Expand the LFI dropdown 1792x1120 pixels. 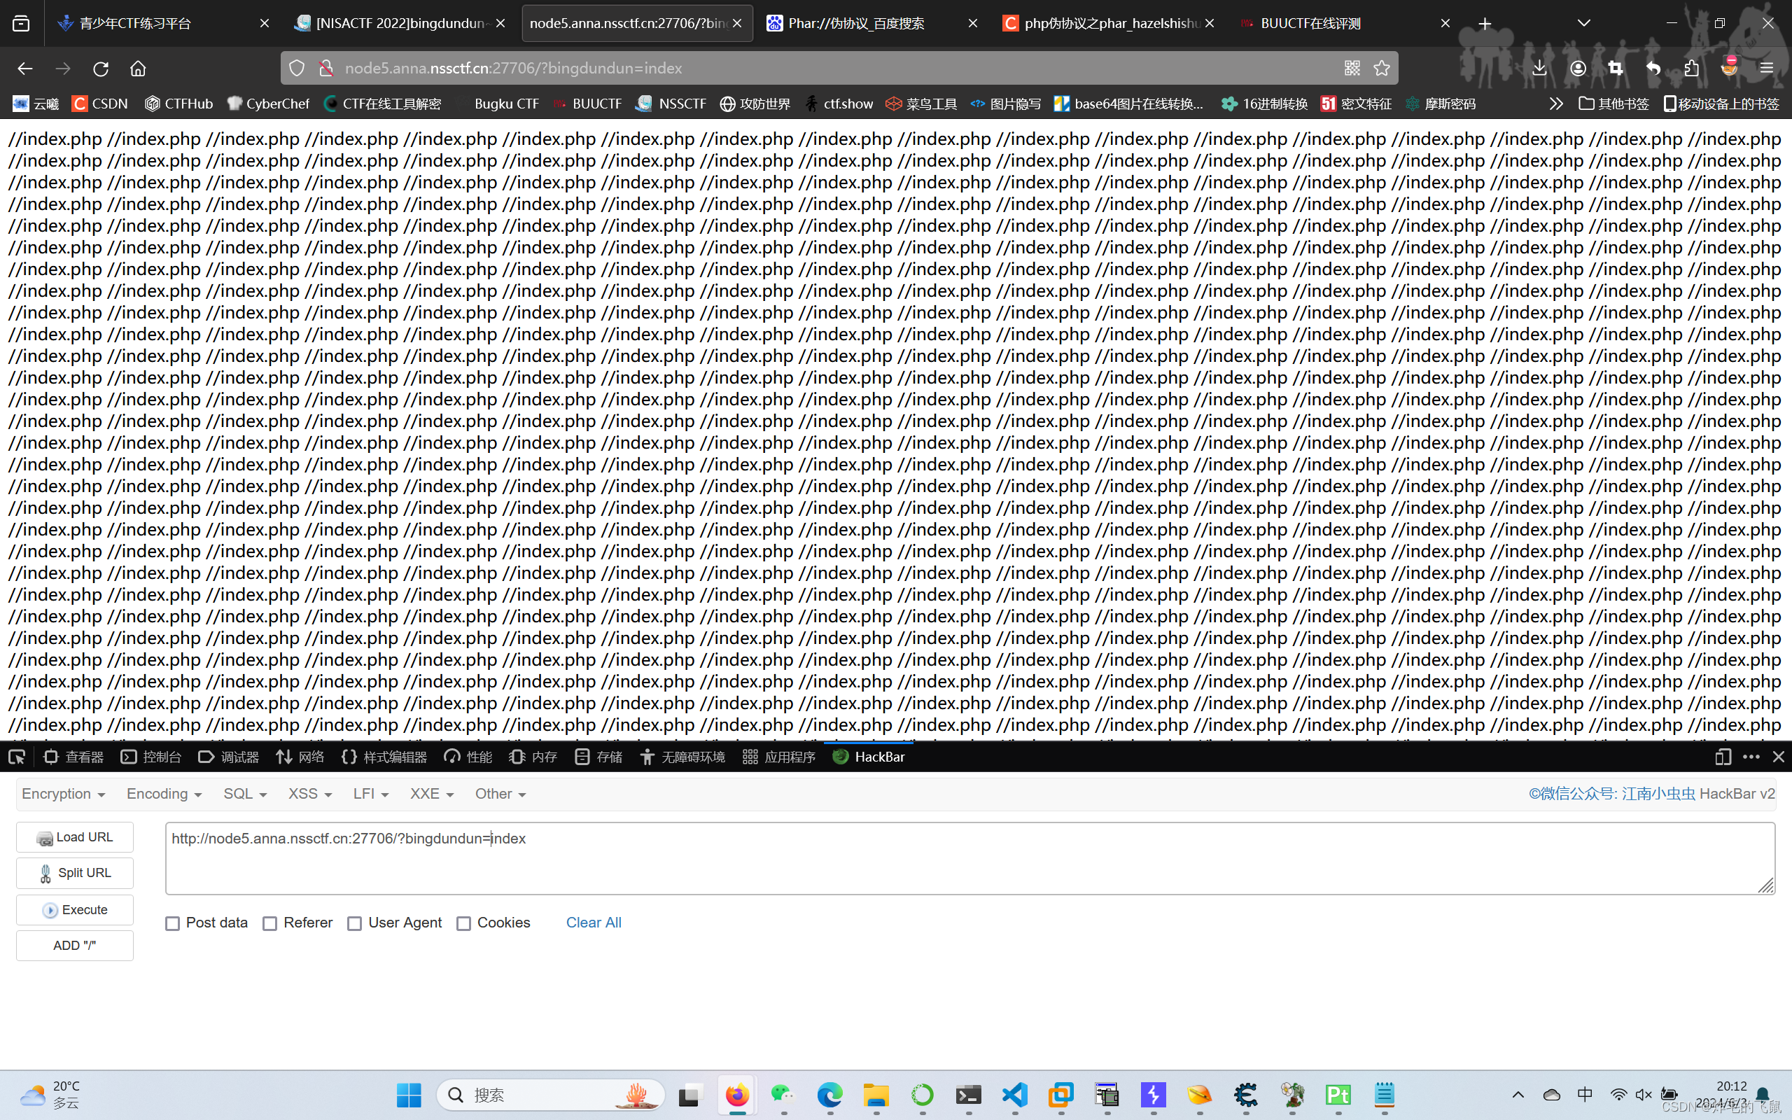click(x=371, y=793)
